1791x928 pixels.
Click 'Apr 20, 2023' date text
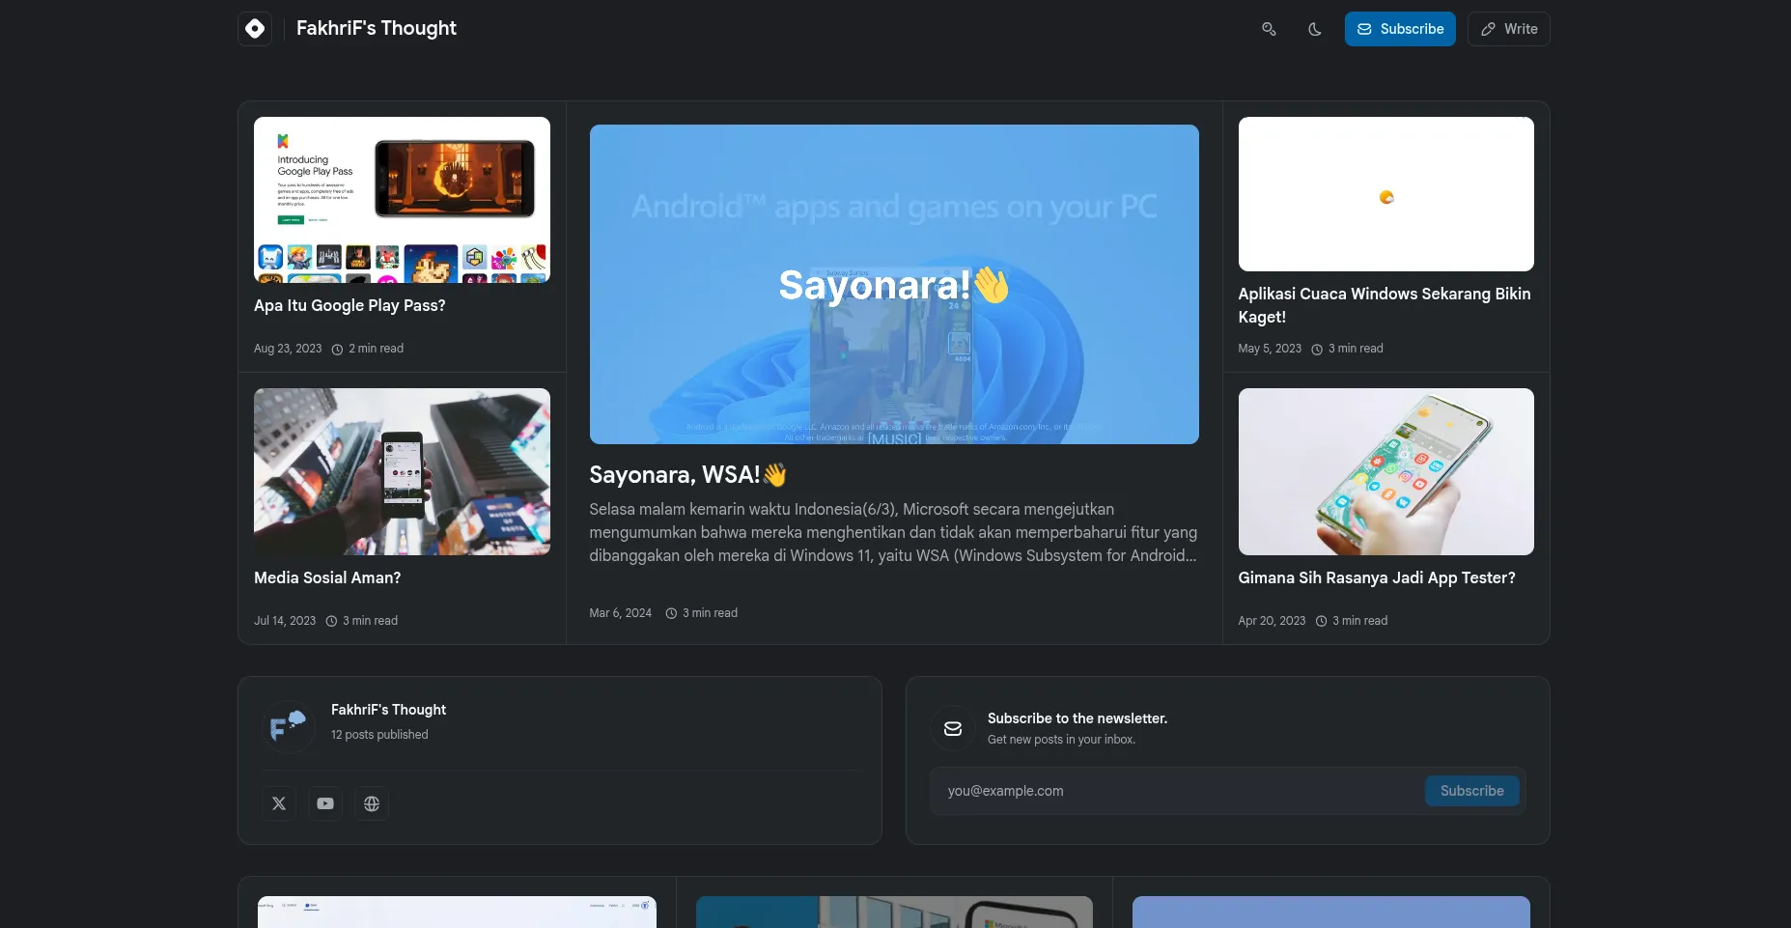(x=1272, y=621)
